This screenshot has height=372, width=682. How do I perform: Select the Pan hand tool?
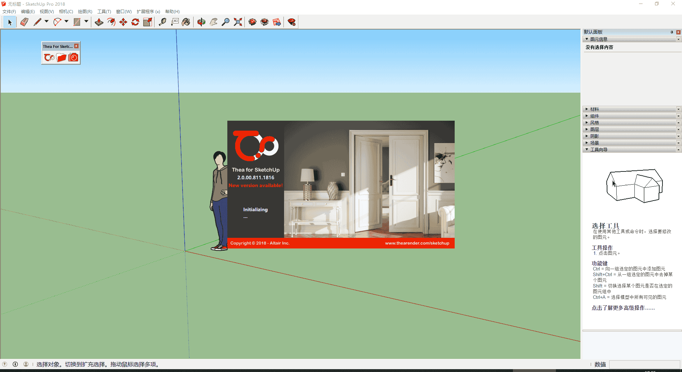click(x=213, y=22)
